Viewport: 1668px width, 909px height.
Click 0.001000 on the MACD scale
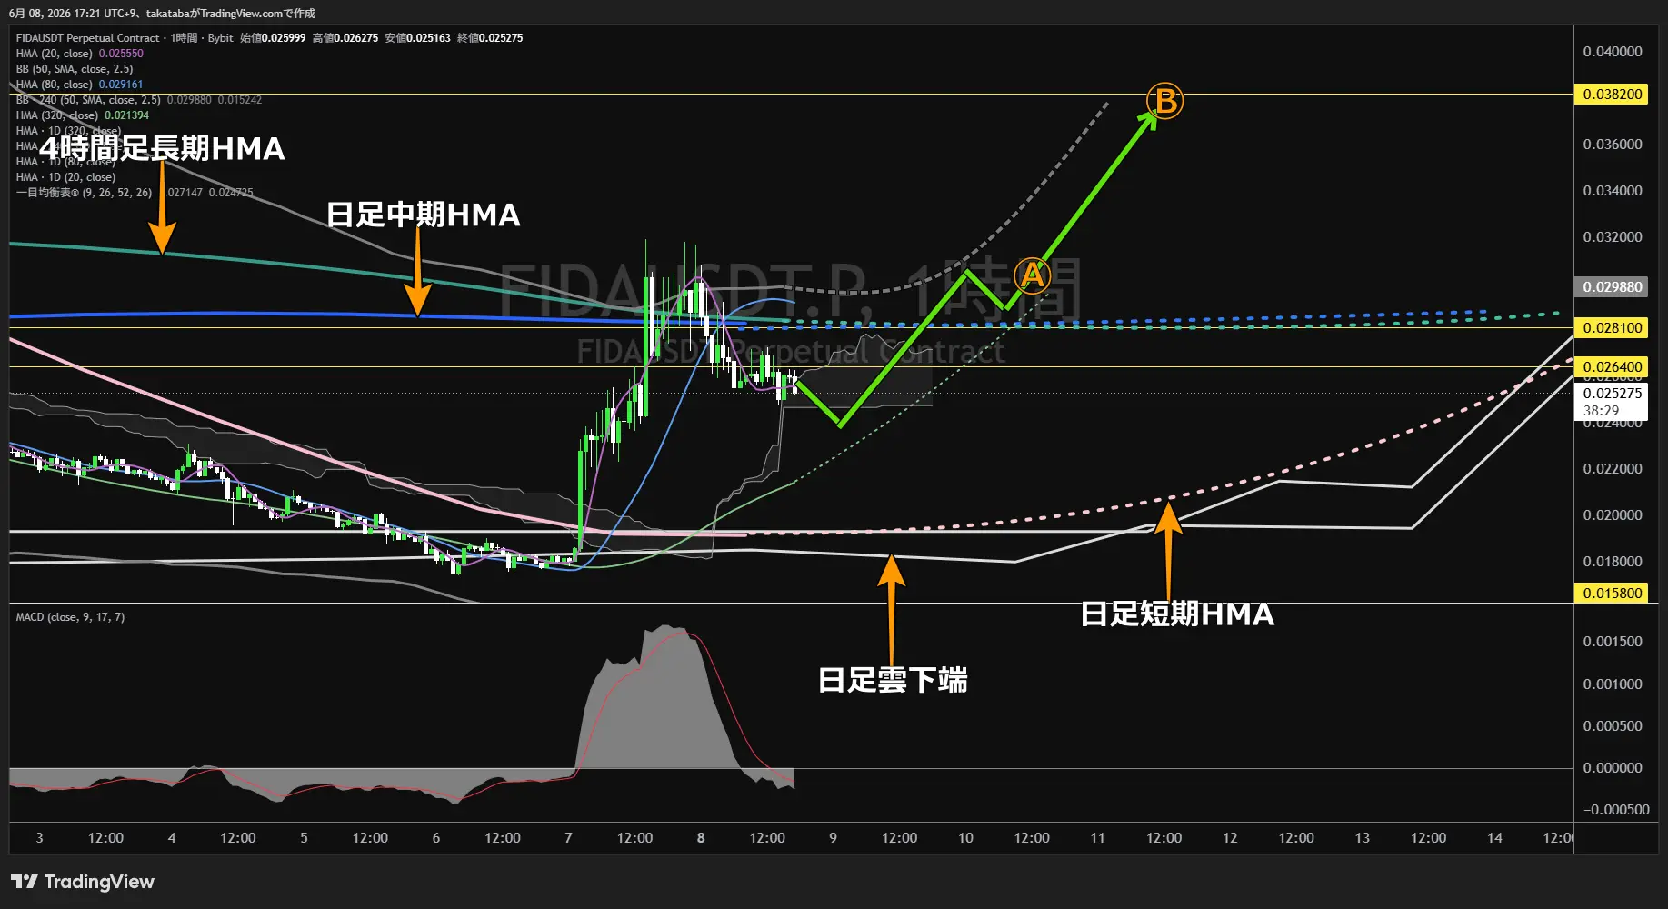point(1613,684)
